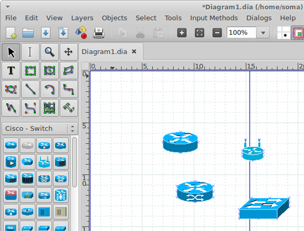Toggle snap to grid

(283, 33)
